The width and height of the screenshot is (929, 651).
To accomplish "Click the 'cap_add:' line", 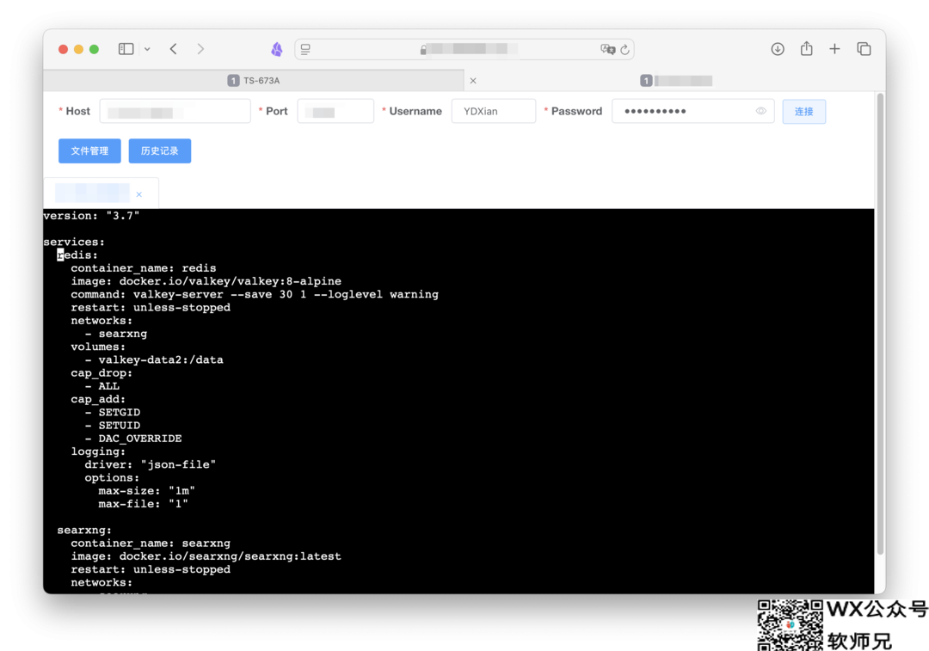I will (98, 399).
